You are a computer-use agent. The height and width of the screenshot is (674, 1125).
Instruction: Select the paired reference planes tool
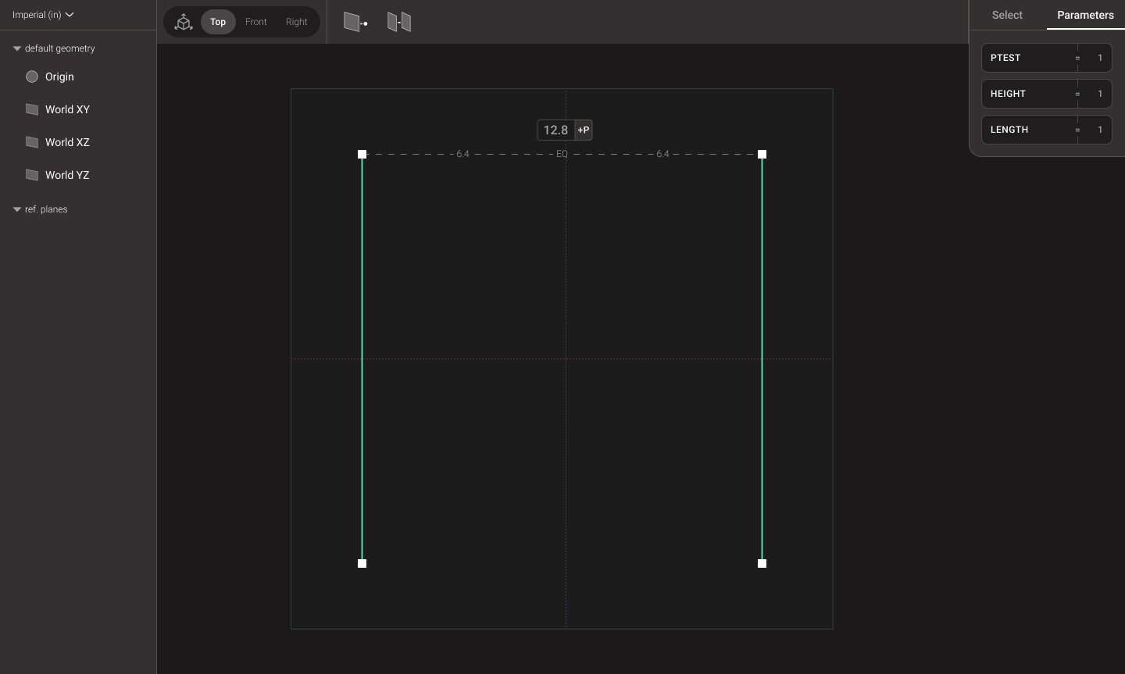[x=398, y=22]
